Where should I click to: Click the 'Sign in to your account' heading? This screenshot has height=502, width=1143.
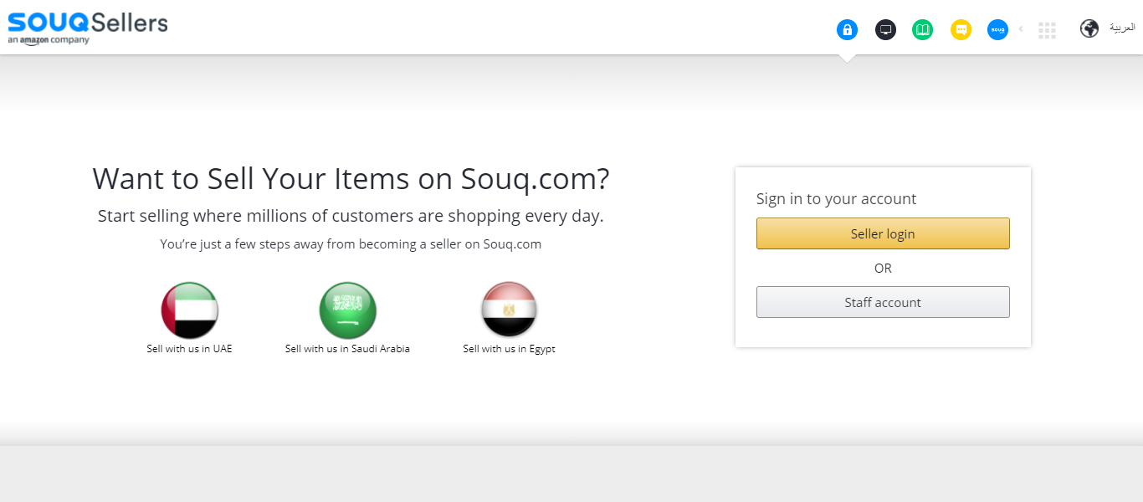(x=836, y=199)
